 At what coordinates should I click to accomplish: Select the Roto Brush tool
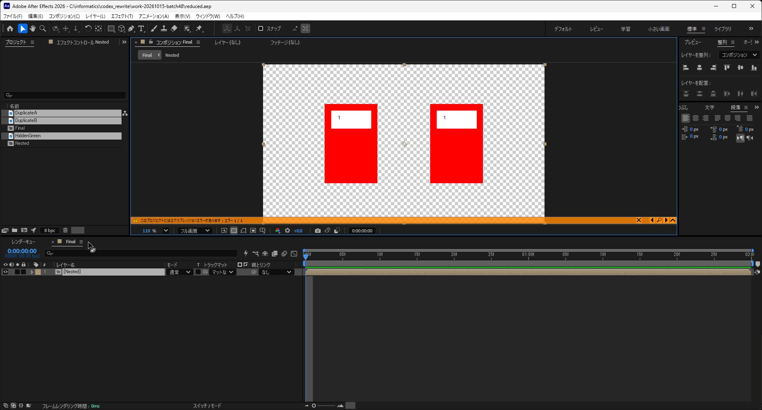click(x=187, y=28)
